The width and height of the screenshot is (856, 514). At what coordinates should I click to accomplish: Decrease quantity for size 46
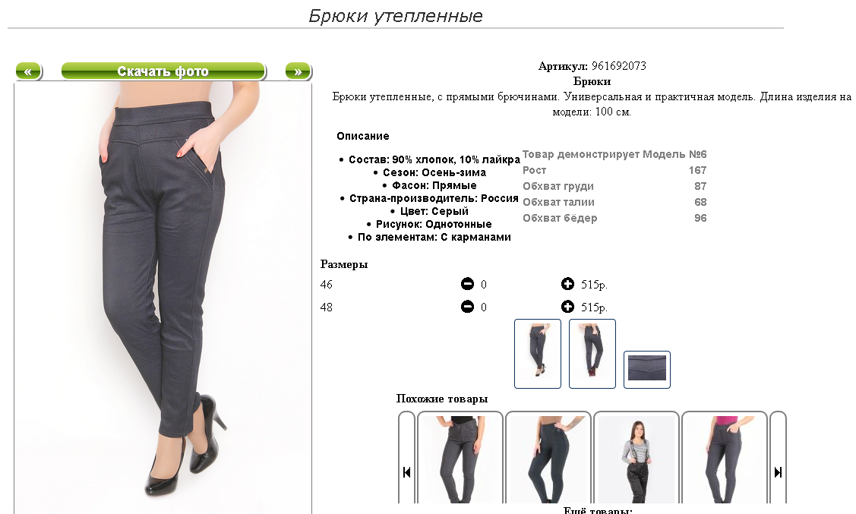tap(467, 284)
